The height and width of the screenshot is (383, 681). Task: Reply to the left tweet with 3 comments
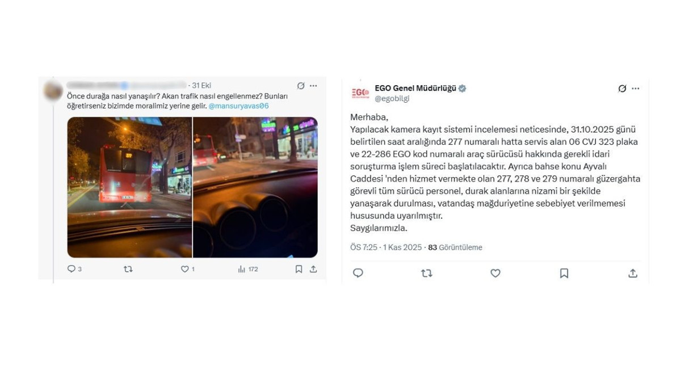click(74, 269)
